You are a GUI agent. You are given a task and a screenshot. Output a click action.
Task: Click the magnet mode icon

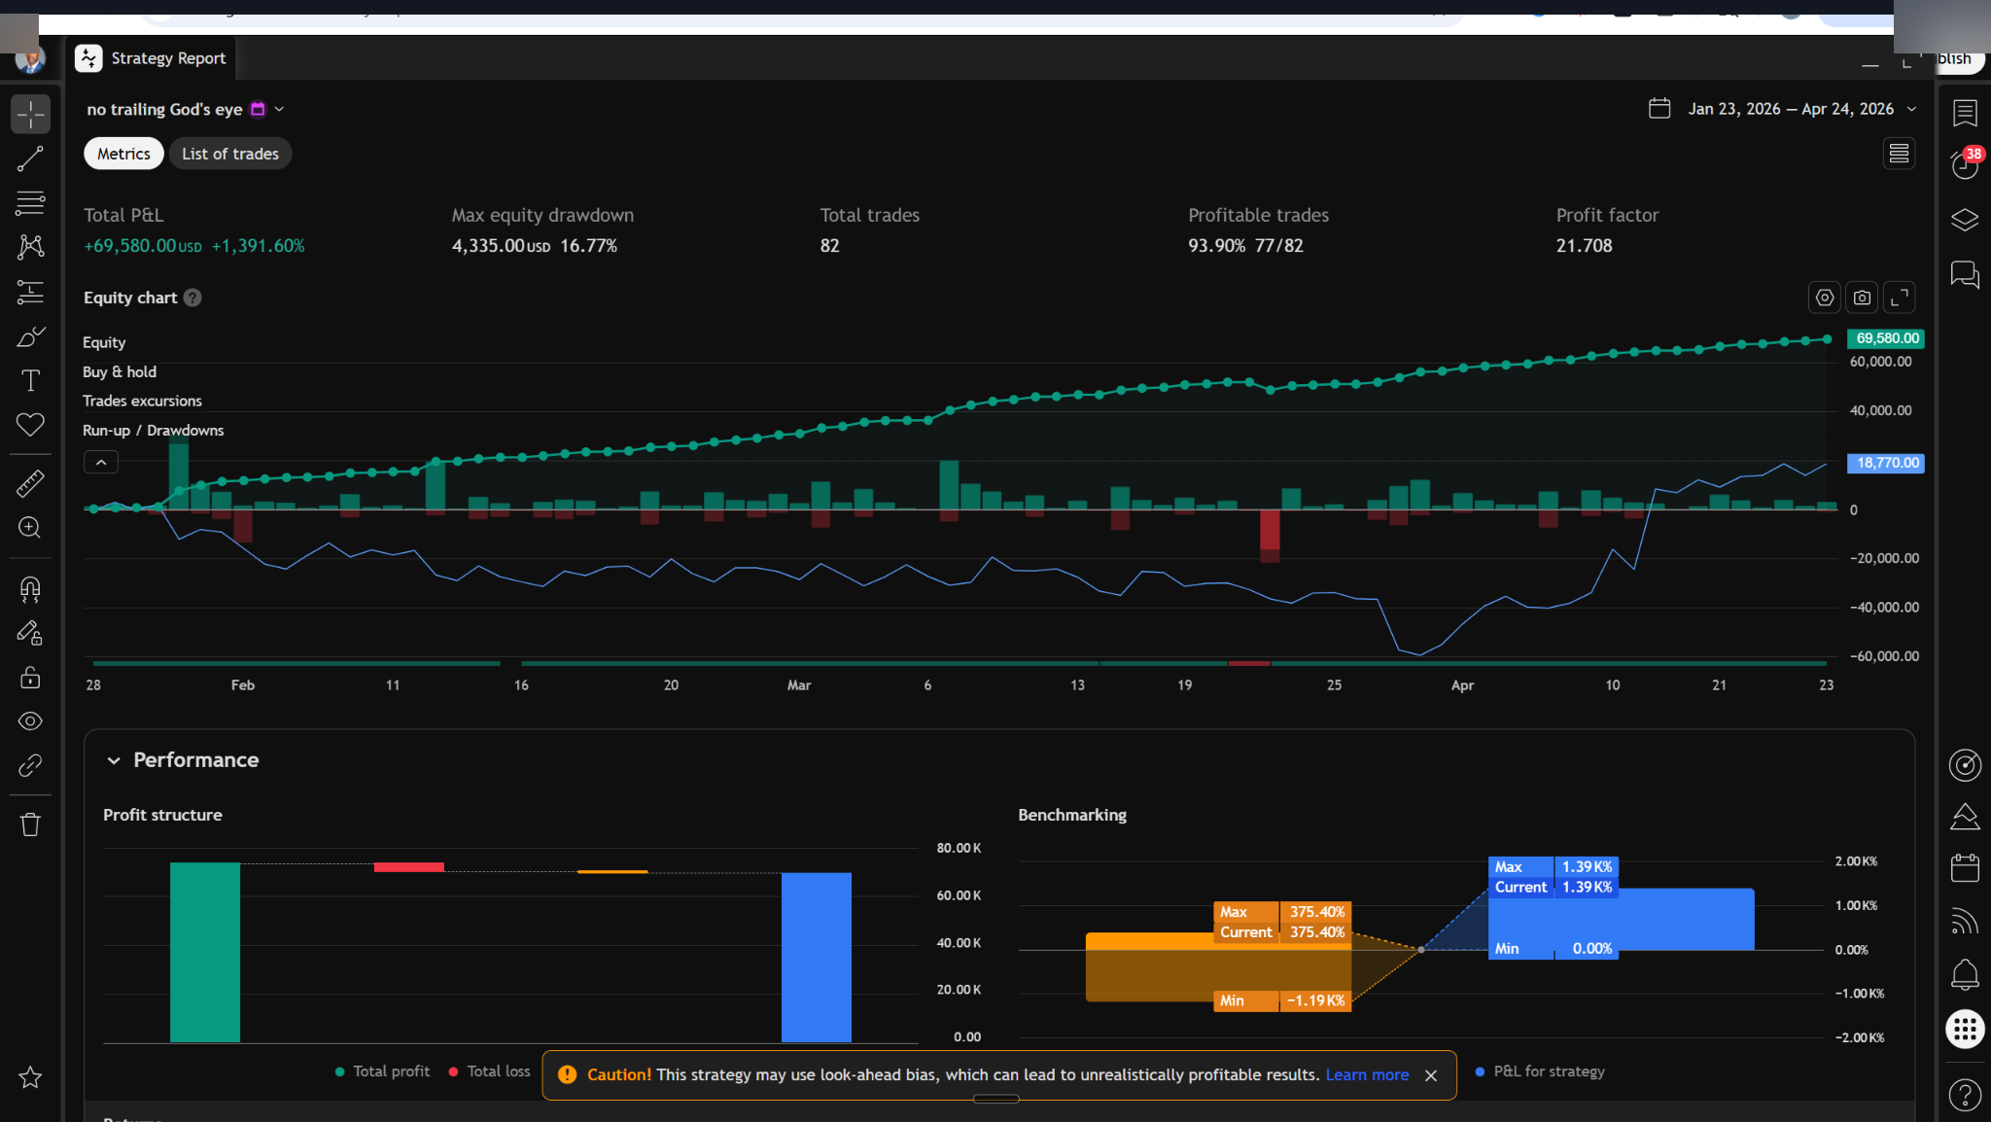30,589
